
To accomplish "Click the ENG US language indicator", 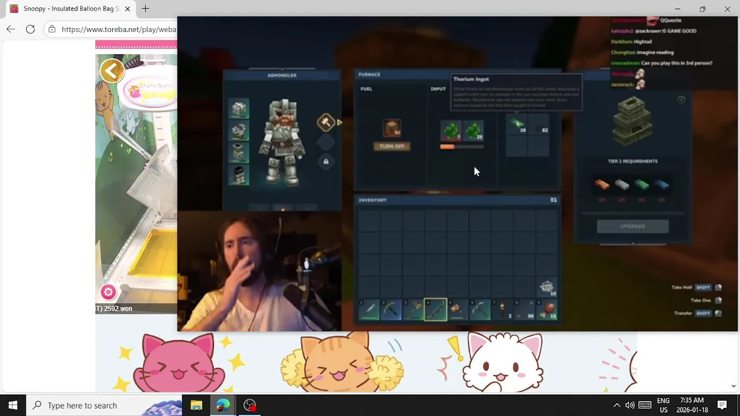I will (x=663, y=405).
